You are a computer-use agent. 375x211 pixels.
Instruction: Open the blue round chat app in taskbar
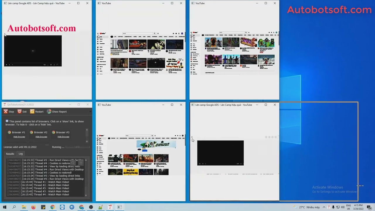pos(72,207)
